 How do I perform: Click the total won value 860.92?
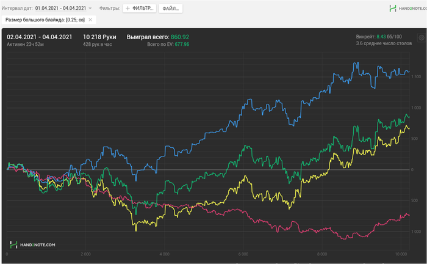pyautogui.click(x=172, y=37)
